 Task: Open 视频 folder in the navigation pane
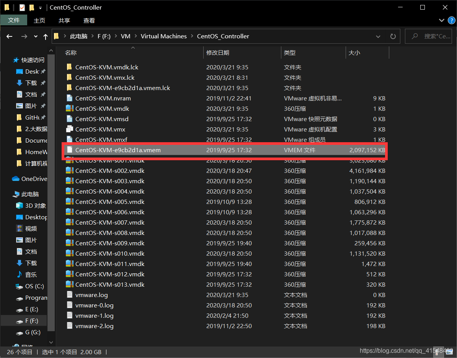[26, 228]
